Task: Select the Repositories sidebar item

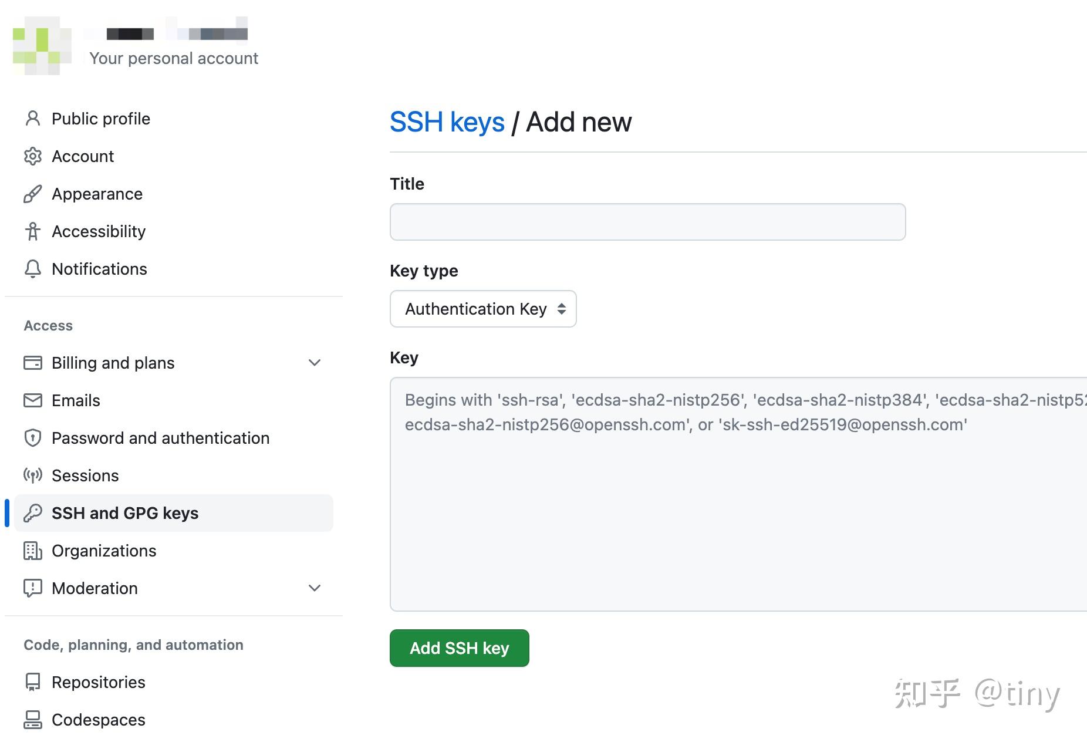Action: tap(98, 682)
